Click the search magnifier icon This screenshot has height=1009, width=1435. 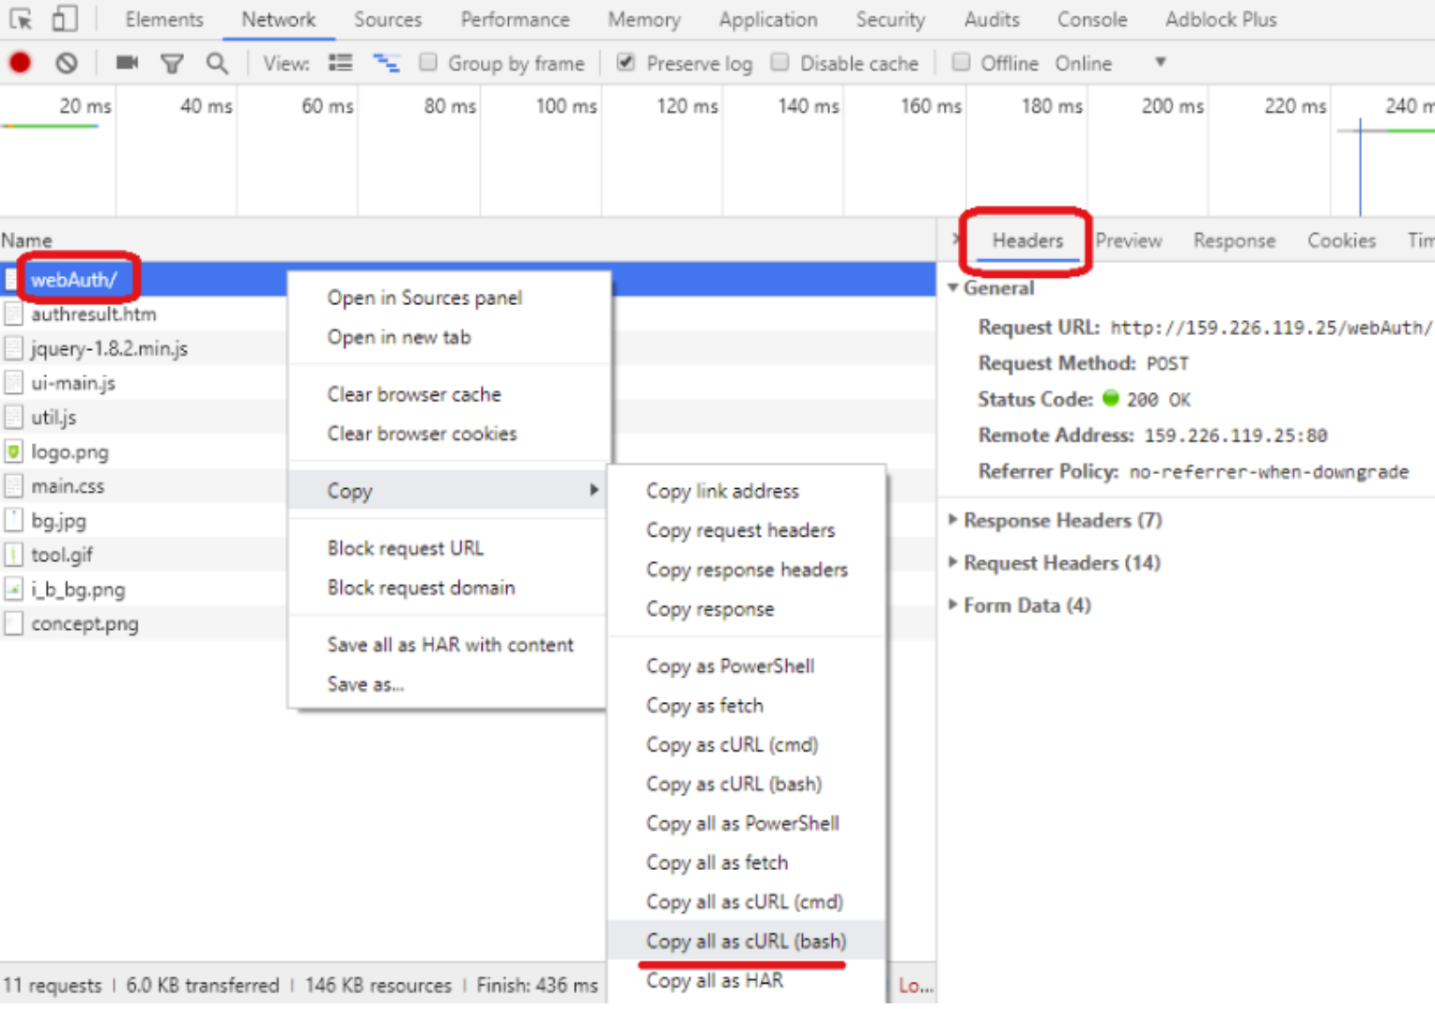(x=217, y=63)
